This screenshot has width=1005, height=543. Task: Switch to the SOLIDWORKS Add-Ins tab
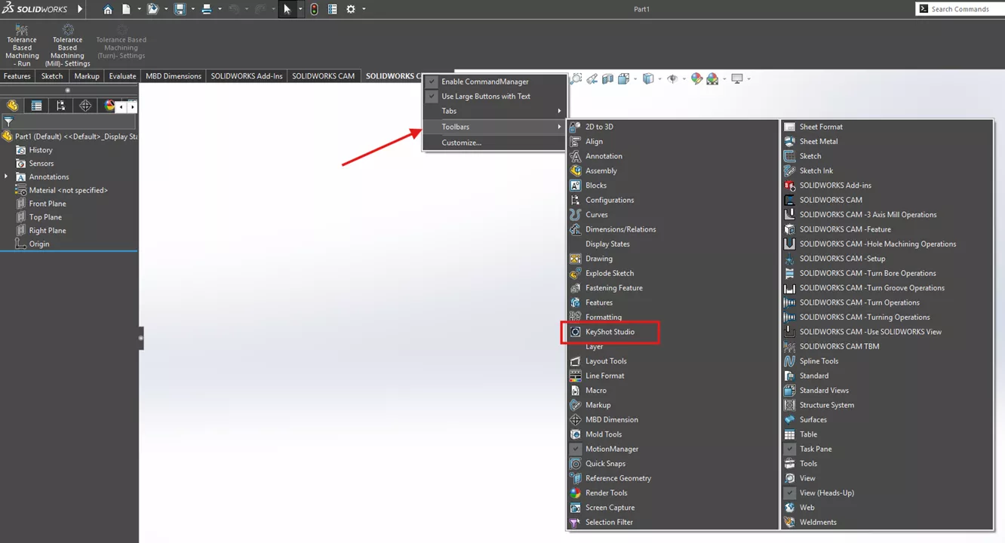pyautogui.click(x=247, y=76)
